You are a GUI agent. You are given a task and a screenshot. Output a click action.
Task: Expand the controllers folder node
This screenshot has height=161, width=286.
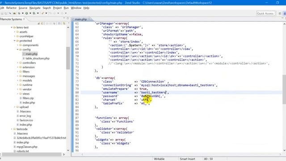[18, 63]
